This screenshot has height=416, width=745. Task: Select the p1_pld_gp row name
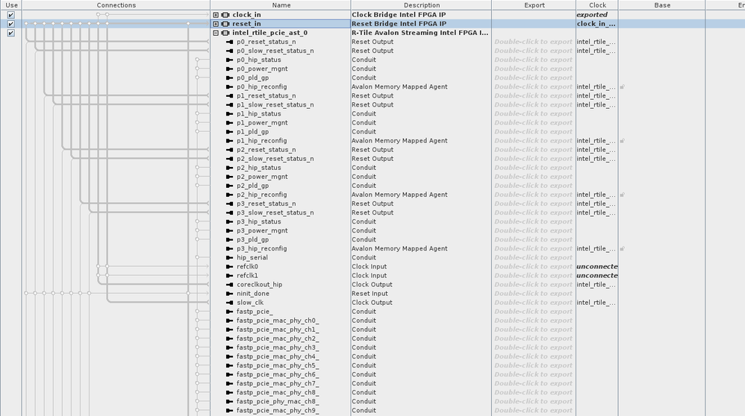coord(253,131)
